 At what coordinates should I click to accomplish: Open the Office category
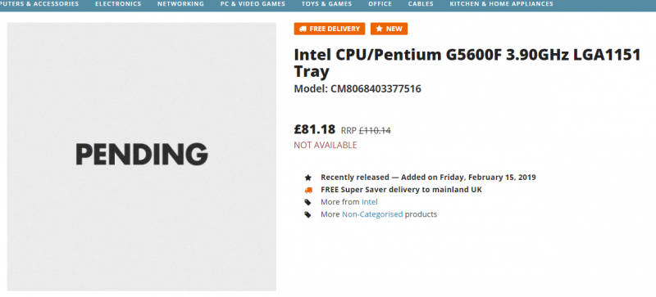380,4
